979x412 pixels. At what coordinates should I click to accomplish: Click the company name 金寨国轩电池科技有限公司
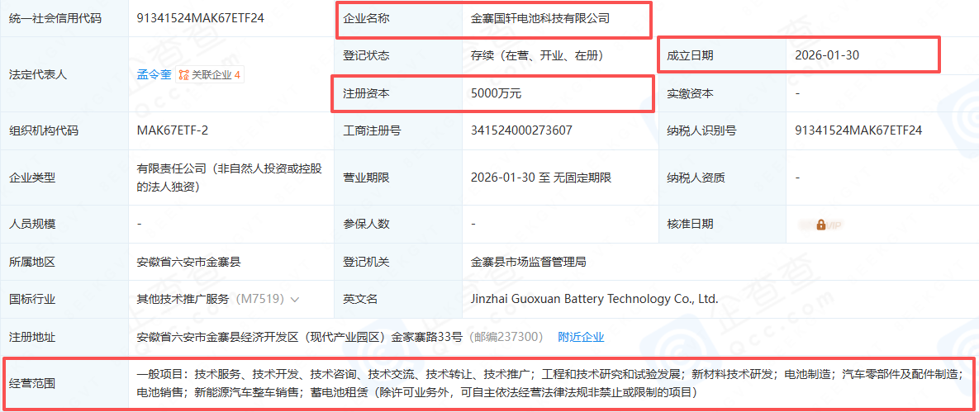539,17
